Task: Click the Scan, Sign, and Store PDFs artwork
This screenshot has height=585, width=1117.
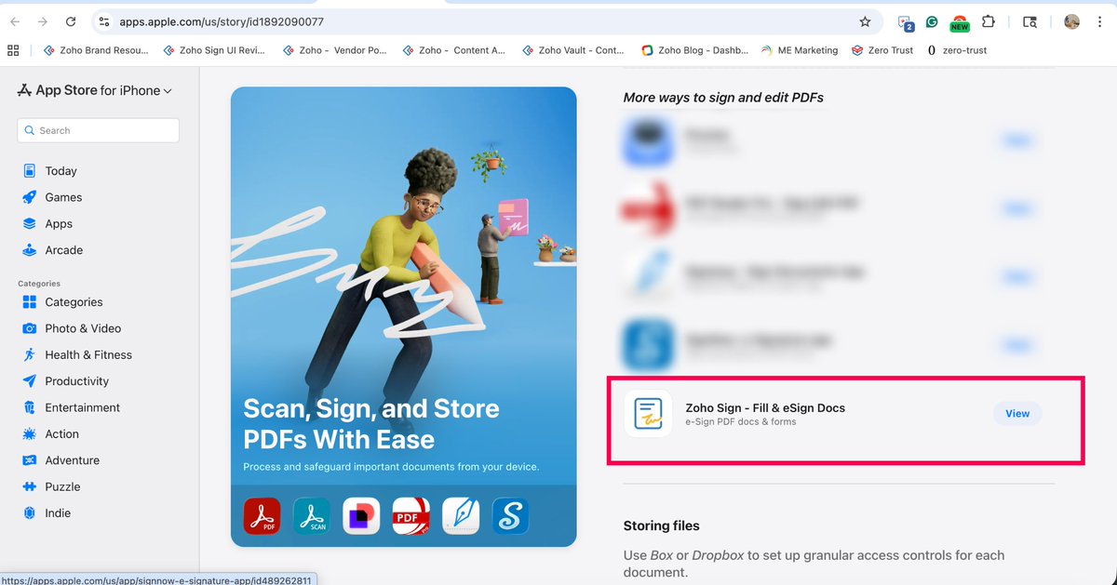Action: [404, 316]
